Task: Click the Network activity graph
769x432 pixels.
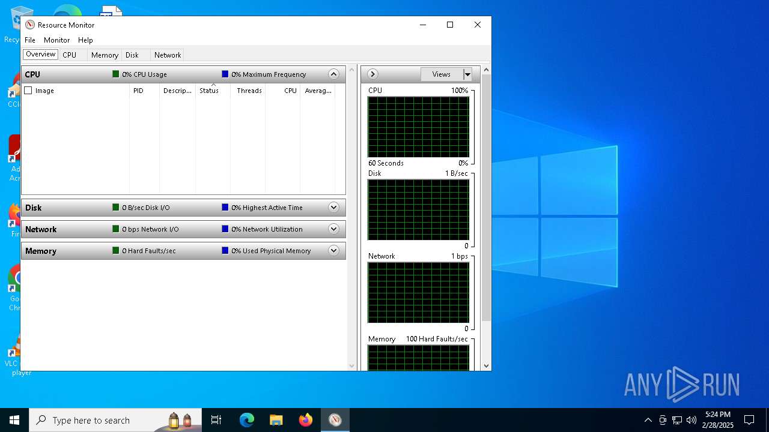Action: [418, 293]
